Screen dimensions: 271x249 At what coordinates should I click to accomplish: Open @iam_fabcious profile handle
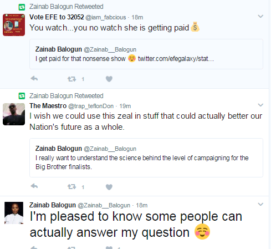106,17
